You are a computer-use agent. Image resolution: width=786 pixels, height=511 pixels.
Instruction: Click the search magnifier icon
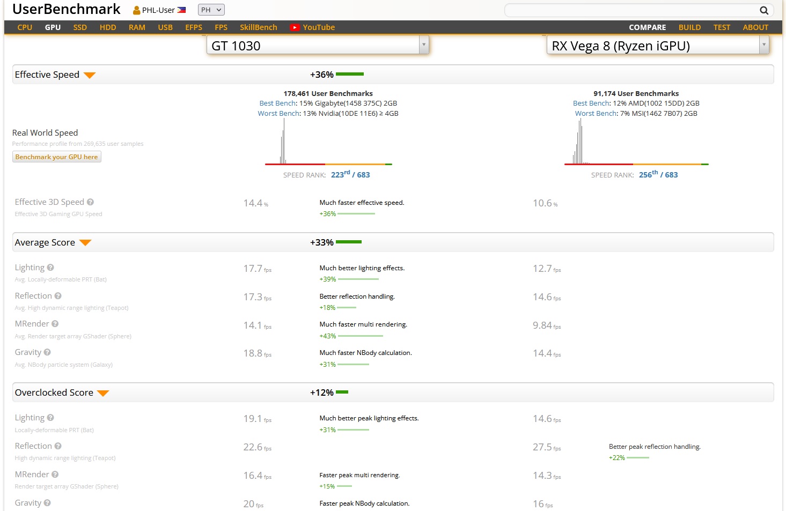click(x=764, y=10)
